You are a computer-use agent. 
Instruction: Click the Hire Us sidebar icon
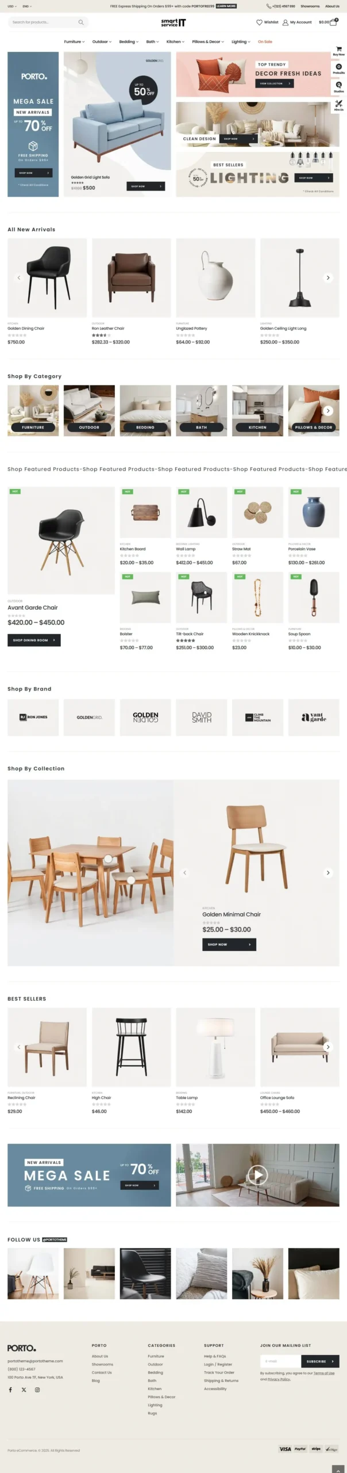click(x=339, y=104)
